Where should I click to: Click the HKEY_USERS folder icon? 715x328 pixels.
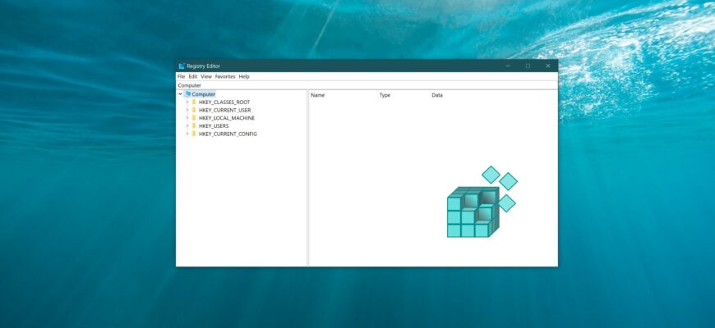click(x=194, y=125)
